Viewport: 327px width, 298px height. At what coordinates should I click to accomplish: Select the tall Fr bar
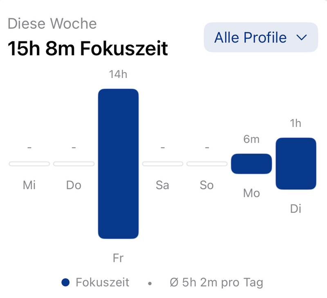[118, 163]
